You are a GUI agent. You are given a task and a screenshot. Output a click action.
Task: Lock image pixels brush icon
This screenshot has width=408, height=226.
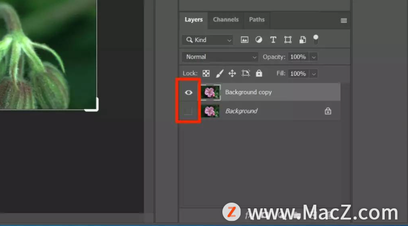tap(219, 73)
